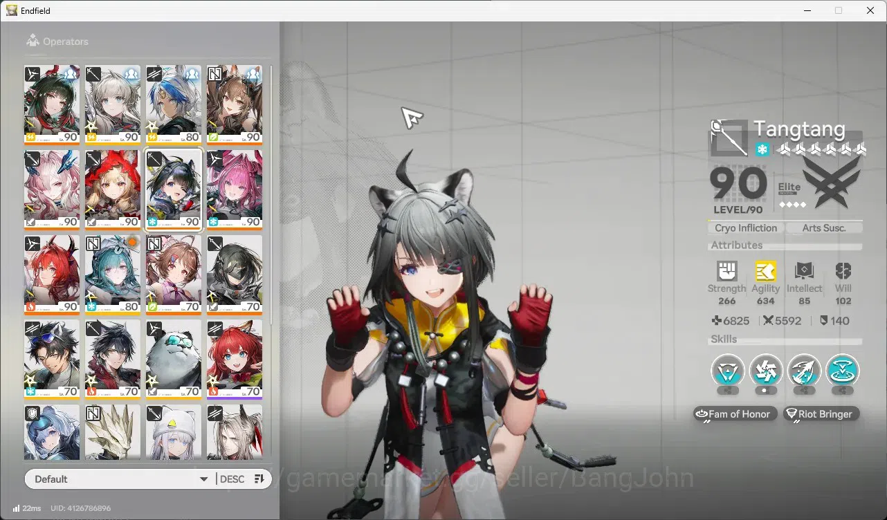Click the 22ms network latency indicator
The image size is (887, 520).
[27, 508]
